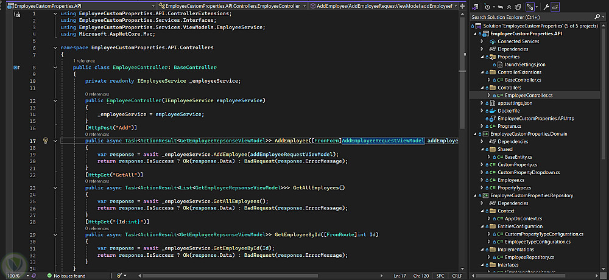Collapse the EmployeeCustomProperties.API project node

click(474, 34)
